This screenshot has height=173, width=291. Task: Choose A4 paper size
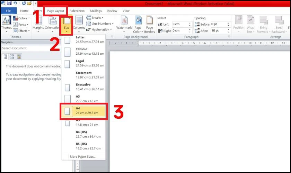tap(83, 111)
